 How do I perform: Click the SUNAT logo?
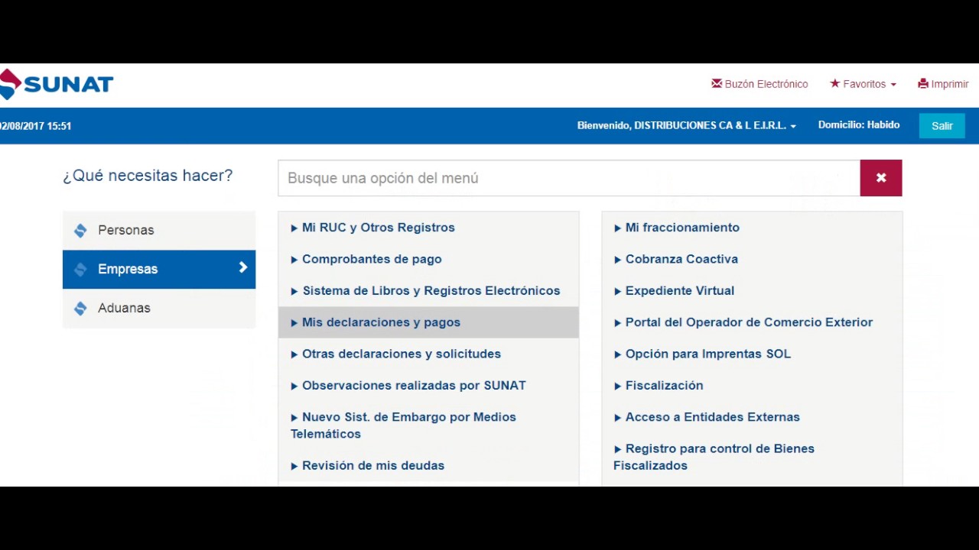click(57, 84)
